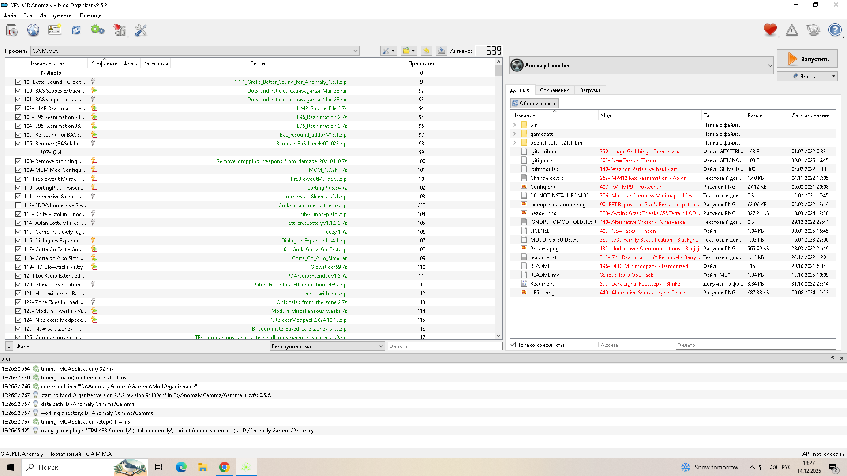This screenshot has width=847, height=476.
Task: Open the Инструменты menu
Action: (x=56, y=15)
